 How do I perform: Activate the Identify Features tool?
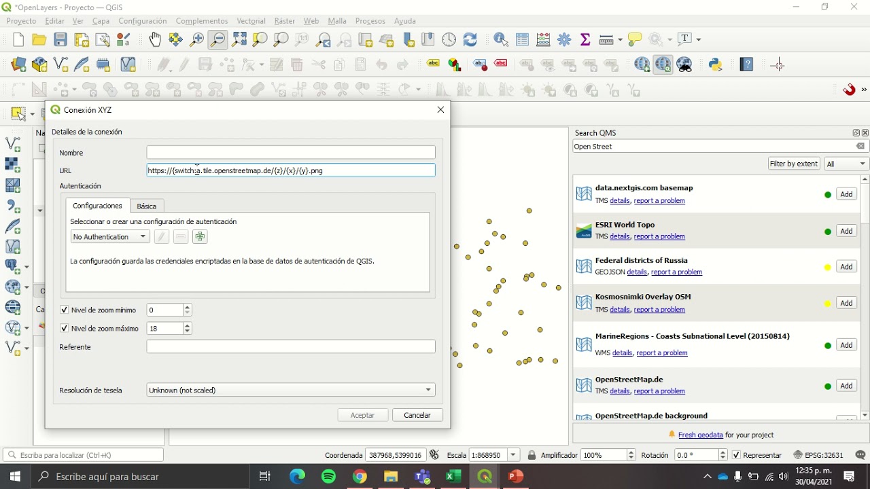(502, 40)
